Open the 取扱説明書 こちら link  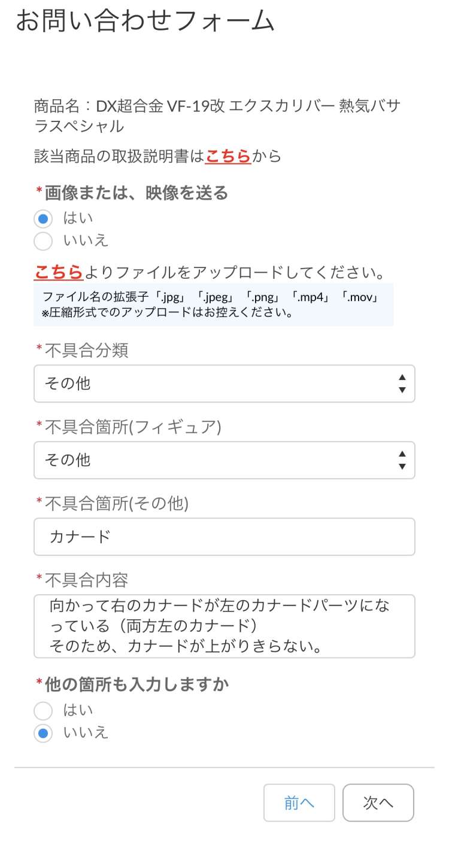[228, 156]
